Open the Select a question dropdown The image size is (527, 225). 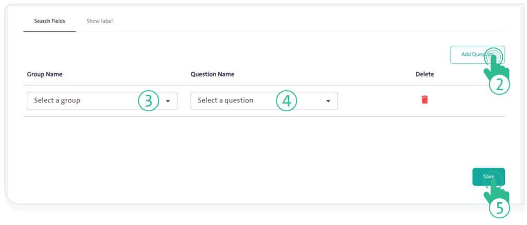point(263,101)
